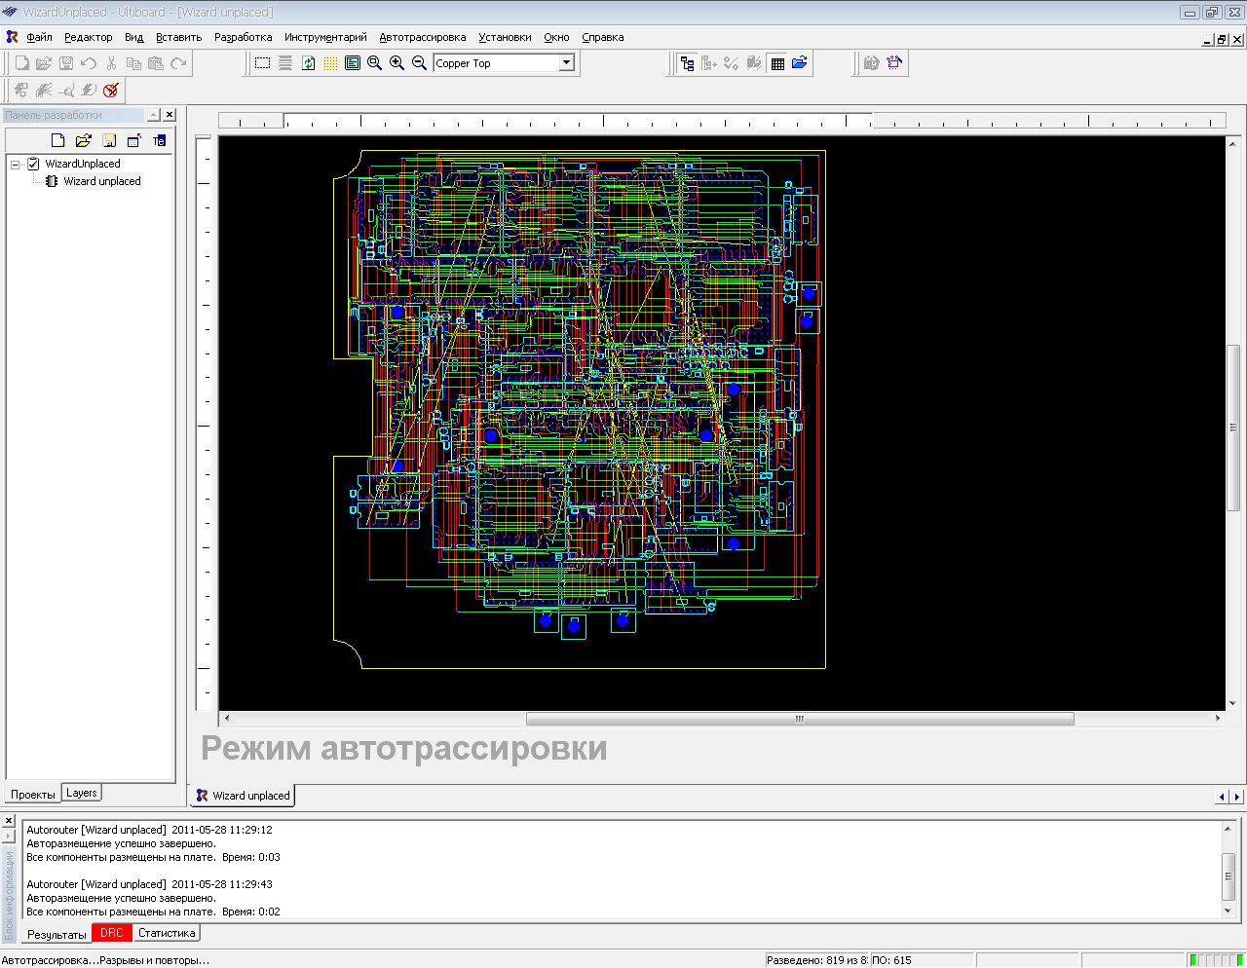The width and height of the screenshot is (1247, 968).
Task: Stop autorouting with the red crossed icon
Action: click(111, 91)
